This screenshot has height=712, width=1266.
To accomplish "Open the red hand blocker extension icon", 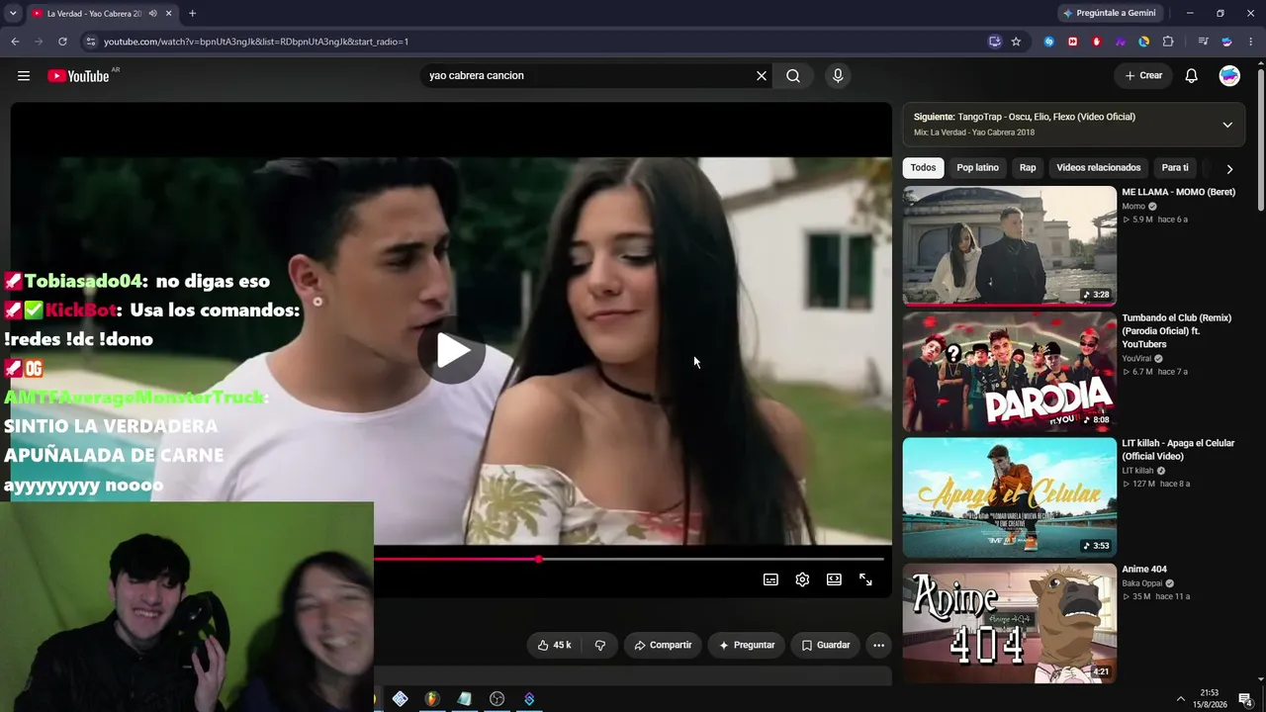I will 1096,42.
